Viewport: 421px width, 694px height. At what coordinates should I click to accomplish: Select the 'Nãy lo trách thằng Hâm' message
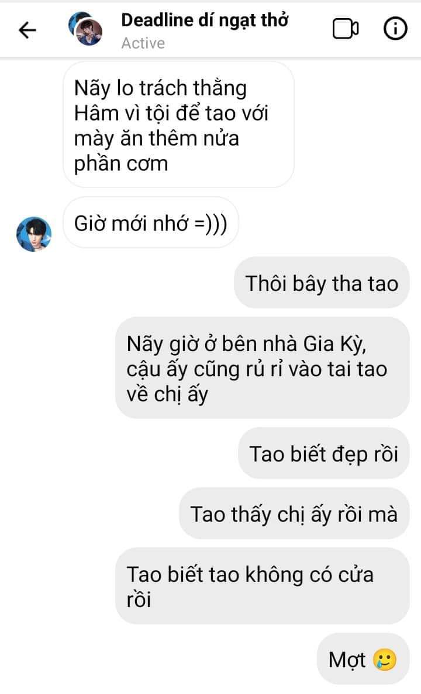coord(178,125)
